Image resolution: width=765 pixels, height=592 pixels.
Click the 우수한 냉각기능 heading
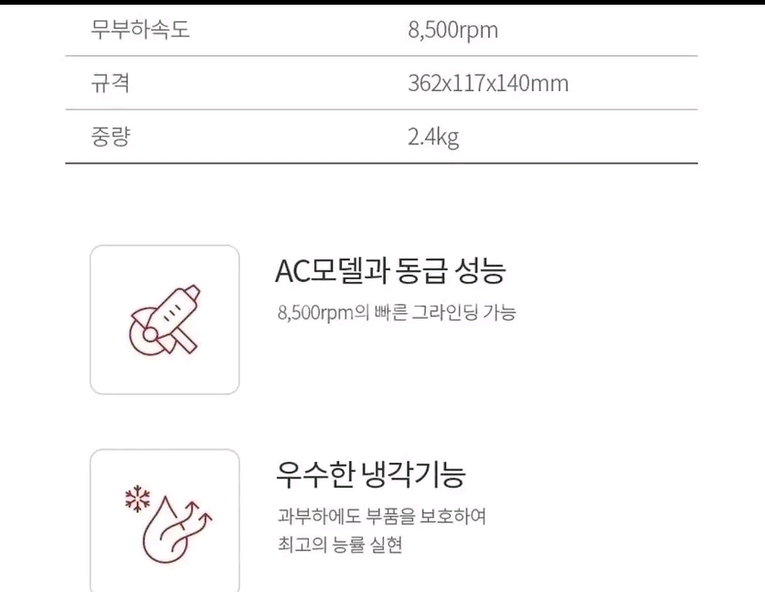click(370, 474)
